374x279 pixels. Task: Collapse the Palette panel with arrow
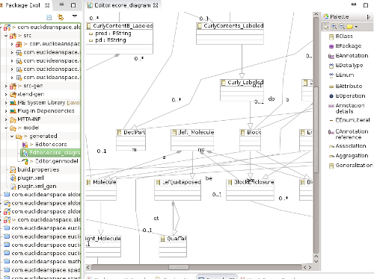[x=368, y=16]
